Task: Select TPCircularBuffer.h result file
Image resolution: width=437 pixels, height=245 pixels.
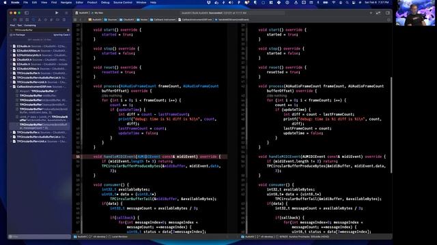Action: point(40,73)
